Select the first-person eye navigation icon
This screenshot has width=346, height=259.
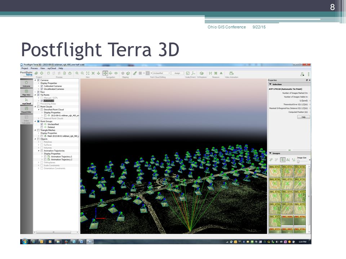116,73
